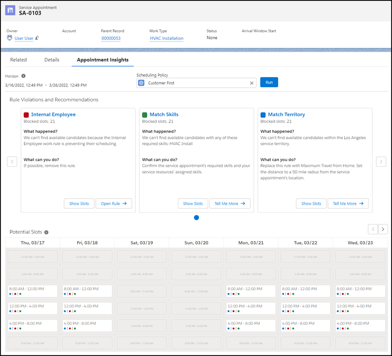Go to previous rule violations card
The height and width of the screenshot is (356, 392).
[x=12, y=161]
